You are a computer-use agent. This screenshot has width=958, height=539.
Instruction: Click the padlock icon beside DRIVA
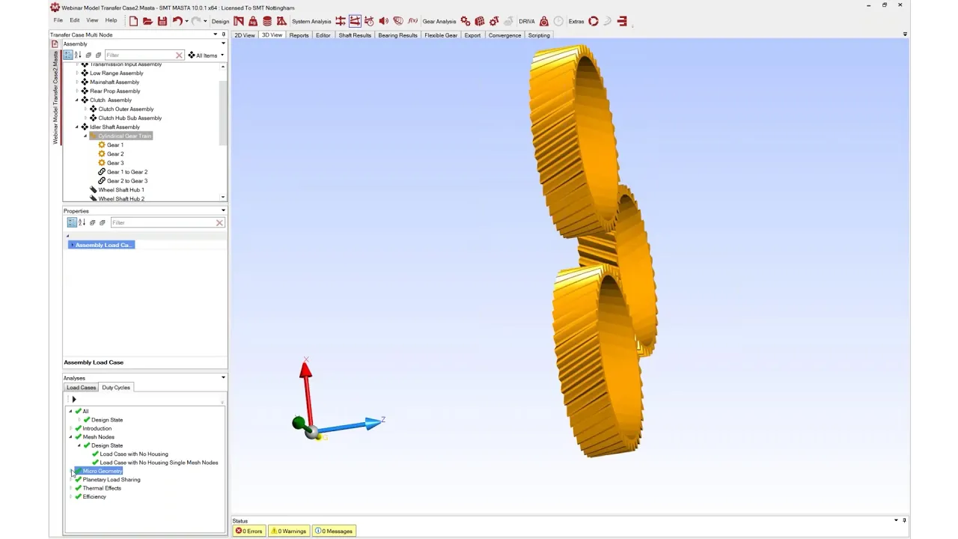[544, 21]
